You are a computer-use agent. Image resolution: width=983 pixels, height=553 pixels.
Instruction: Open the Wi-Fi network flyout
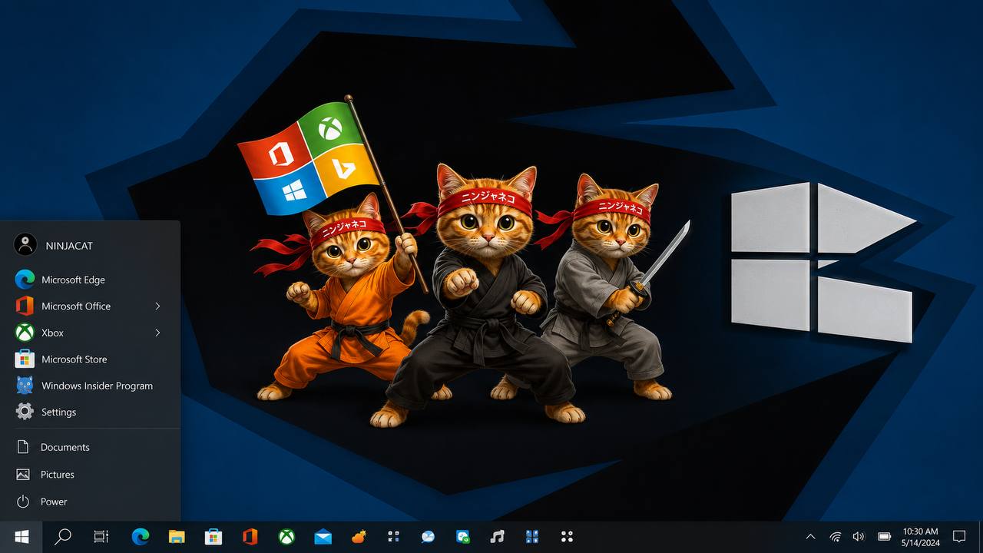pyautogui.click(x=836, y=537)
